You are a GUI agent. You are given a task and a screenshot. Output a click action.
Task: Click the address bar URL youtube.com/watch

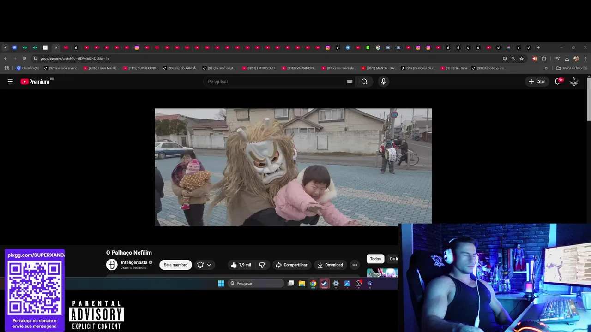click(x=75, y=59)
